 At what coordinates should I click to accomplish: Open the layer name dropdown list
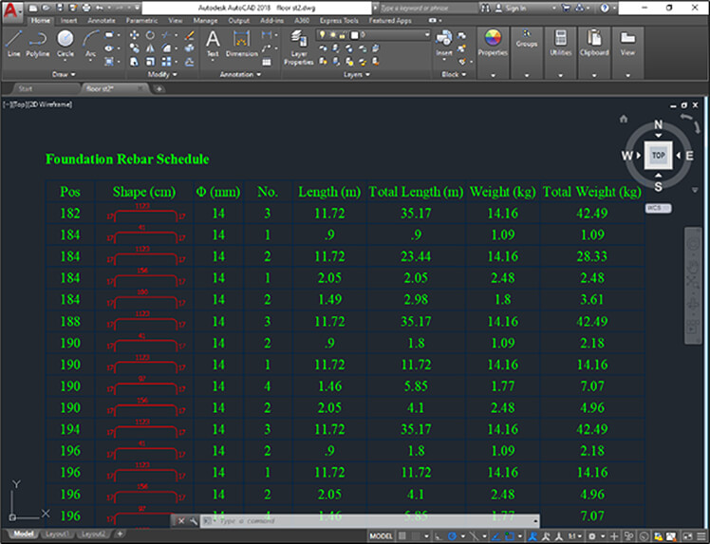coord(389,35)
